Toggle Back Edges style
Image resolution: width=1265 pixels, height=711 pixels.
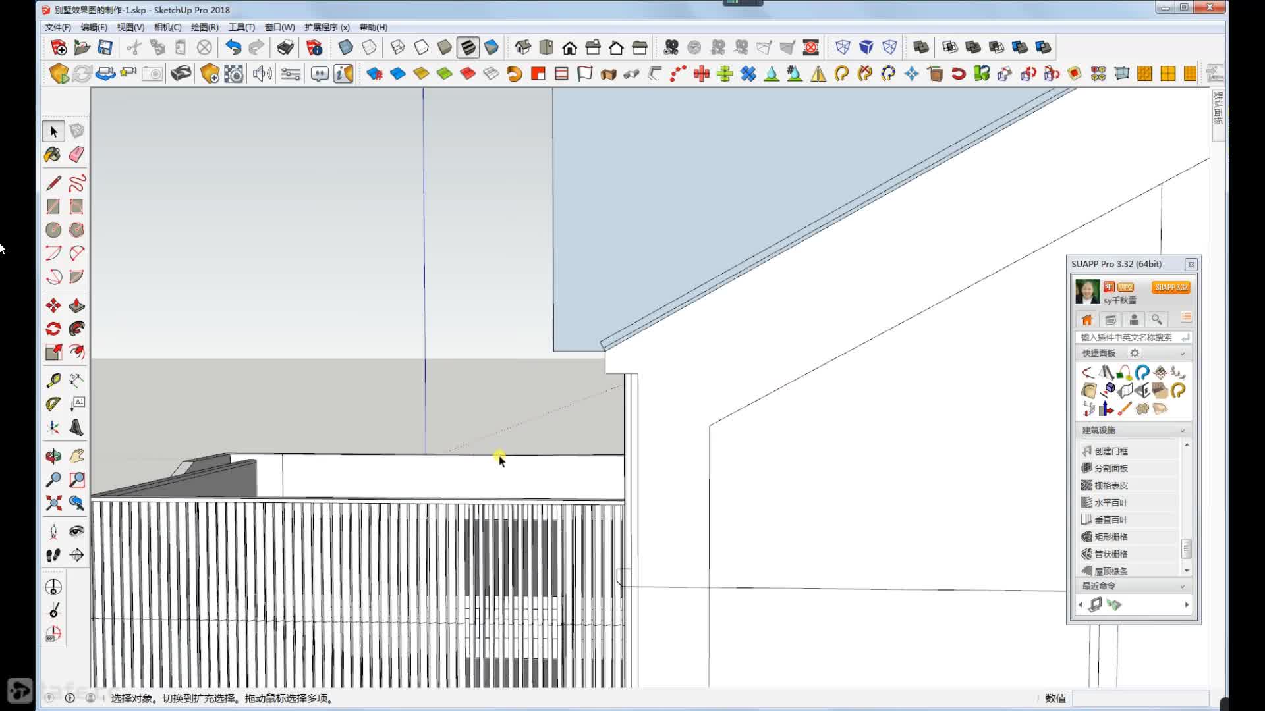(x=369, y=47)
